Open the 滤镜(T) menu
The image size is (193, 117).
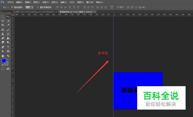[64, 2]
